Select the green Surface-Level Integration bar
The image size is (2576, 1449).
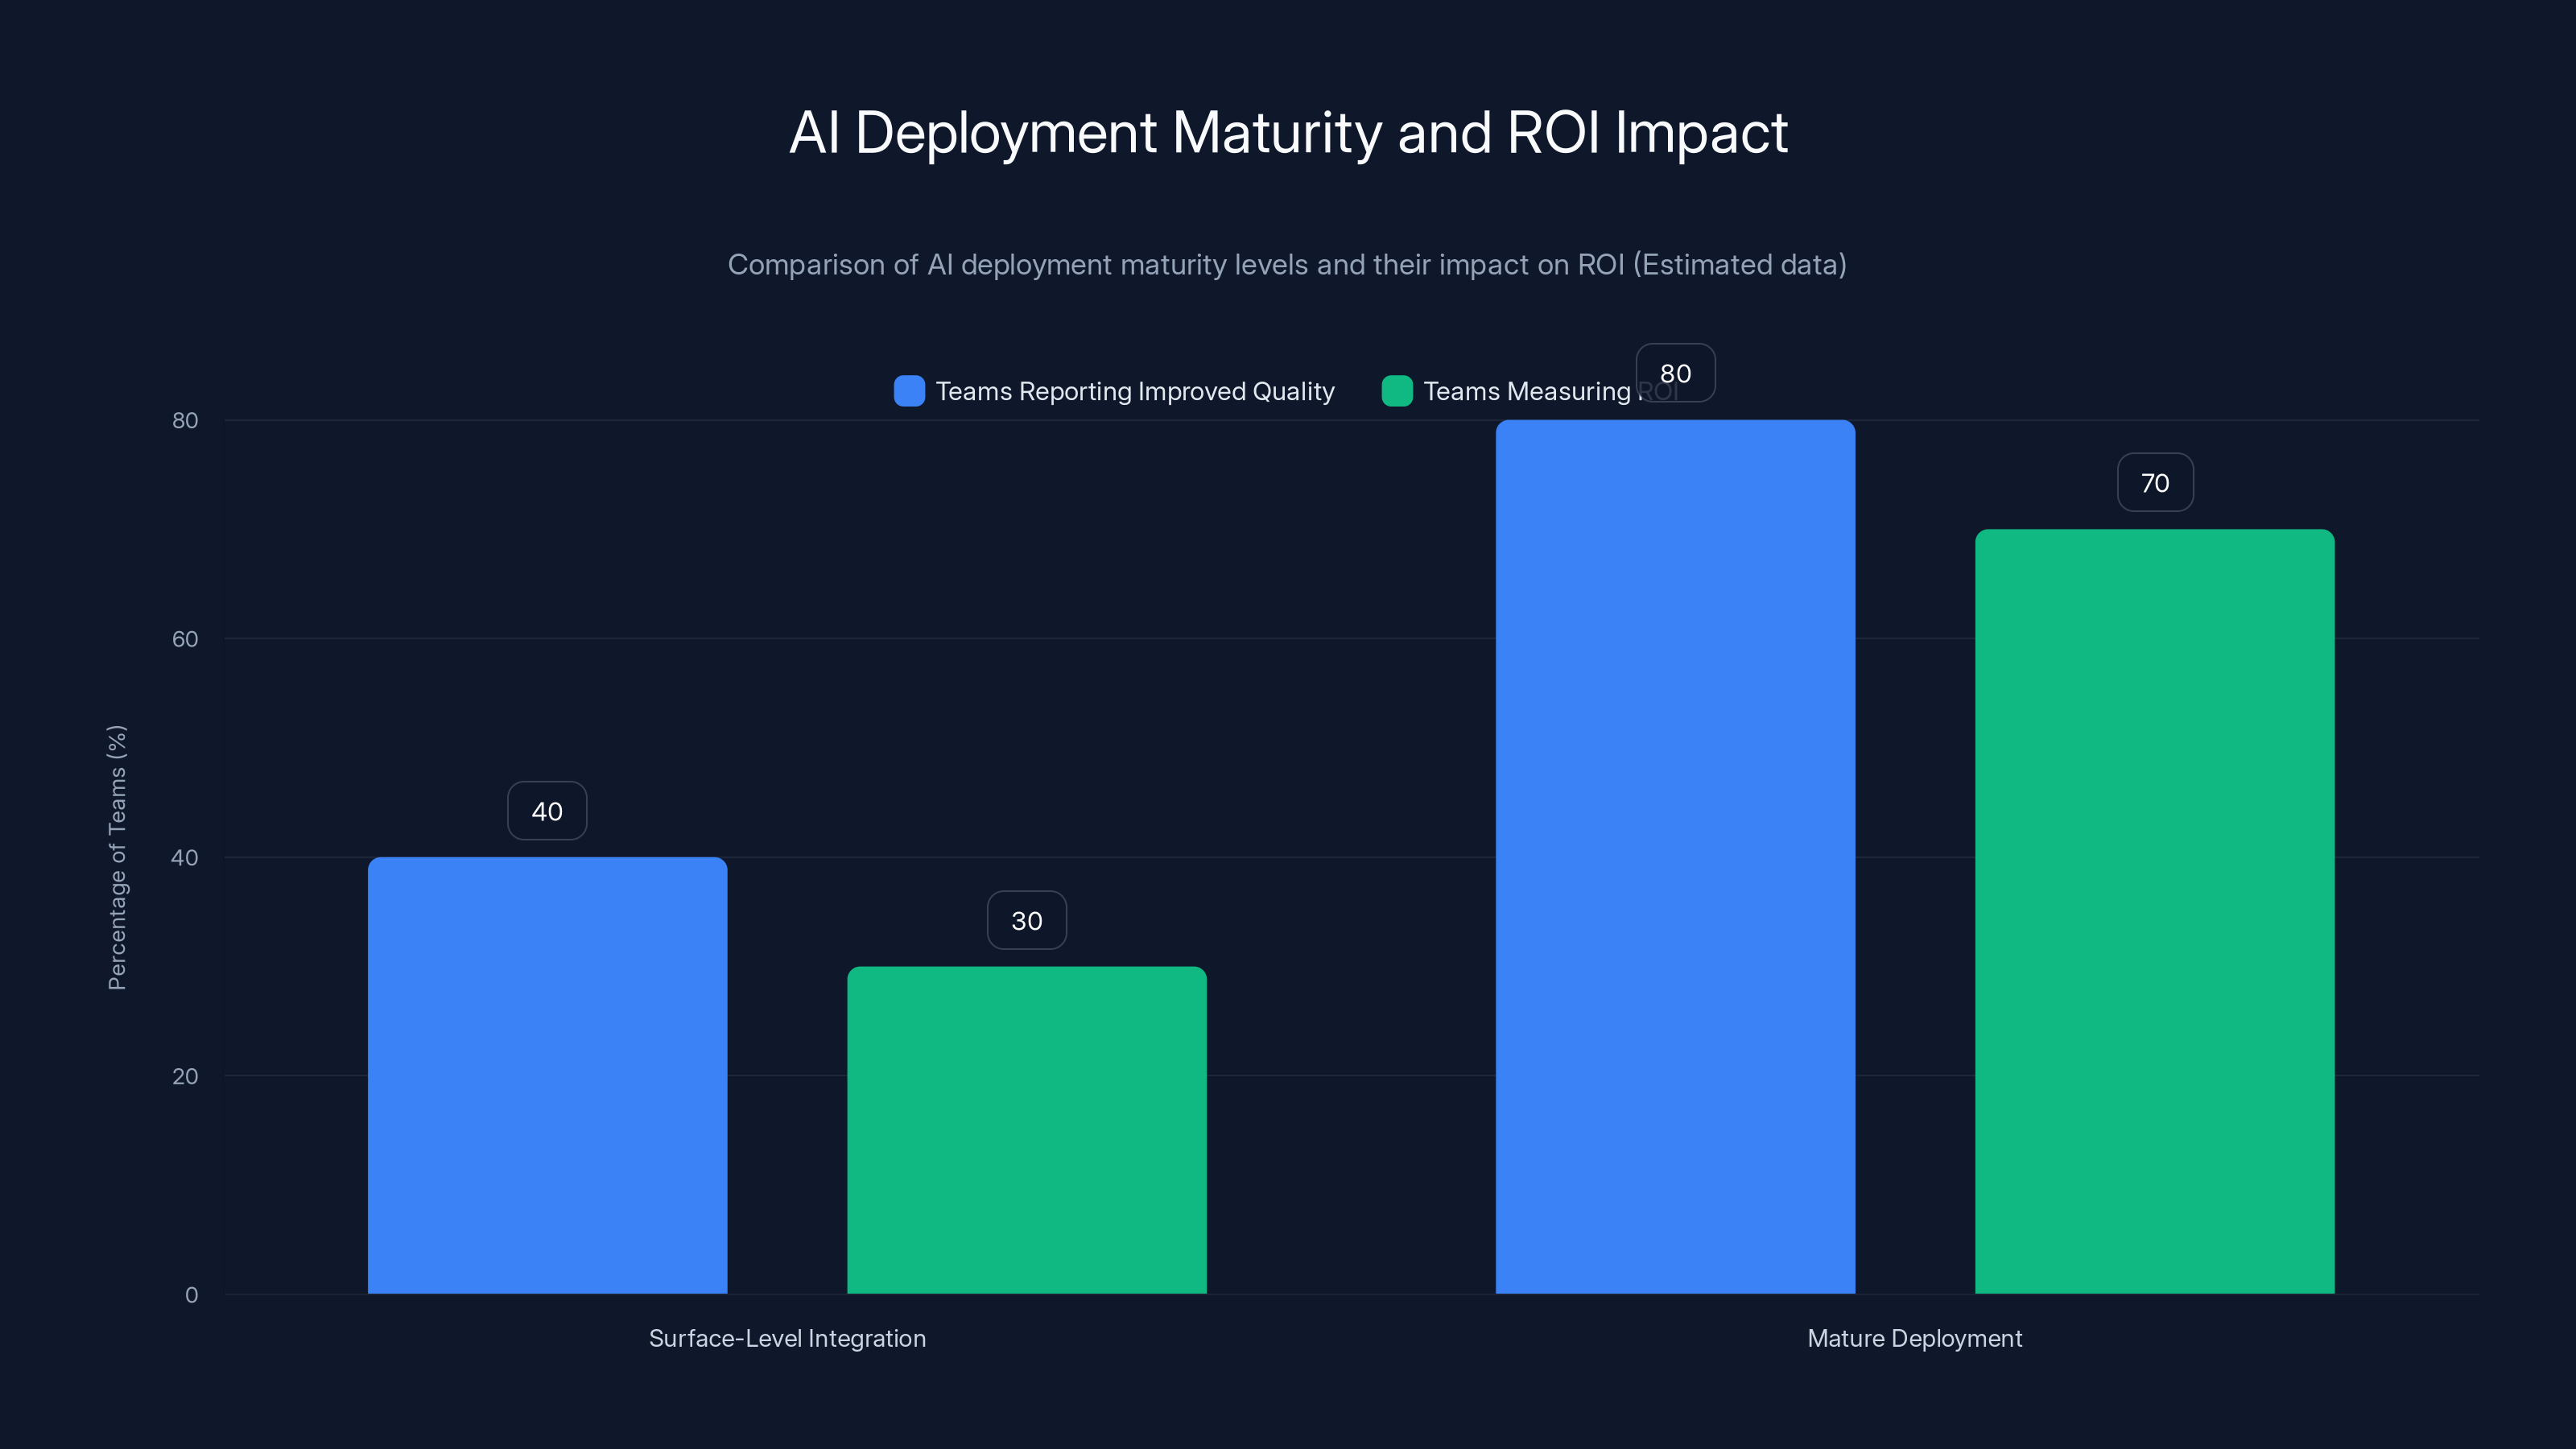(x=1026, y=1130)
